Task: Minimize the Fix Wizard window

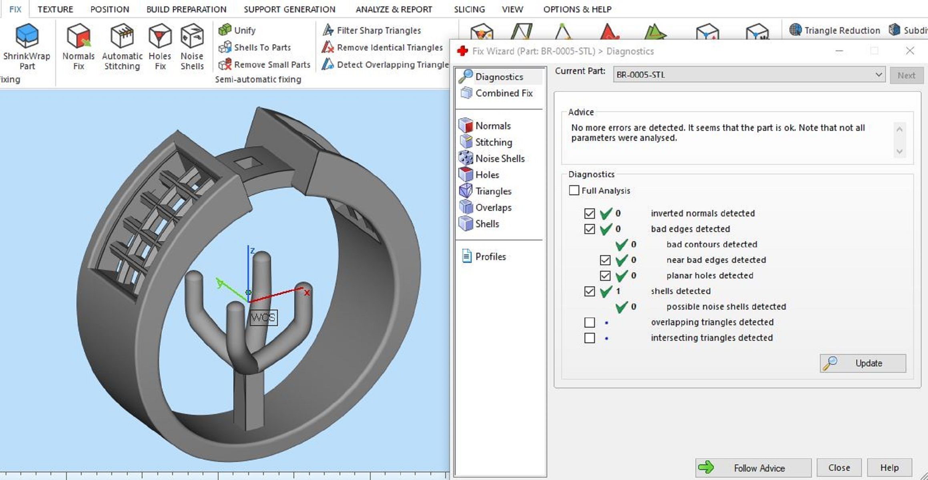Action: coord(840,51)
